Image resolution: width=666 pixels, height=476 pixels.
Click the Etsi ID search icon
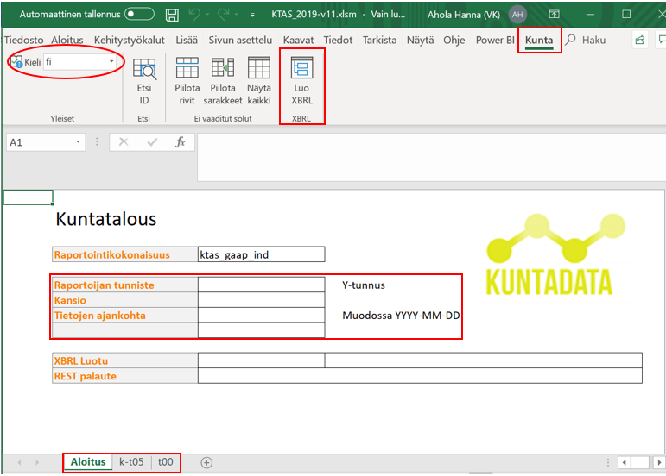click(144, 69)
